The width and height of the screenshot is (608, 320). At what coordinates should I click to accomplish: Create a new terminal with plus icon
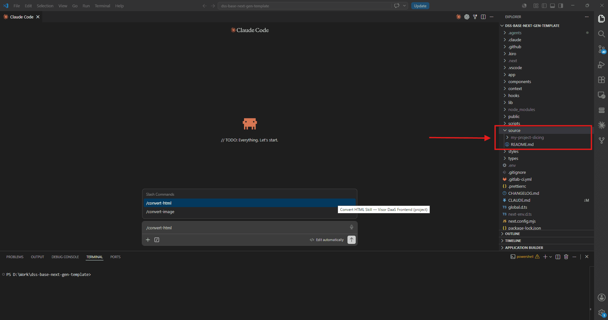point(545,257)
